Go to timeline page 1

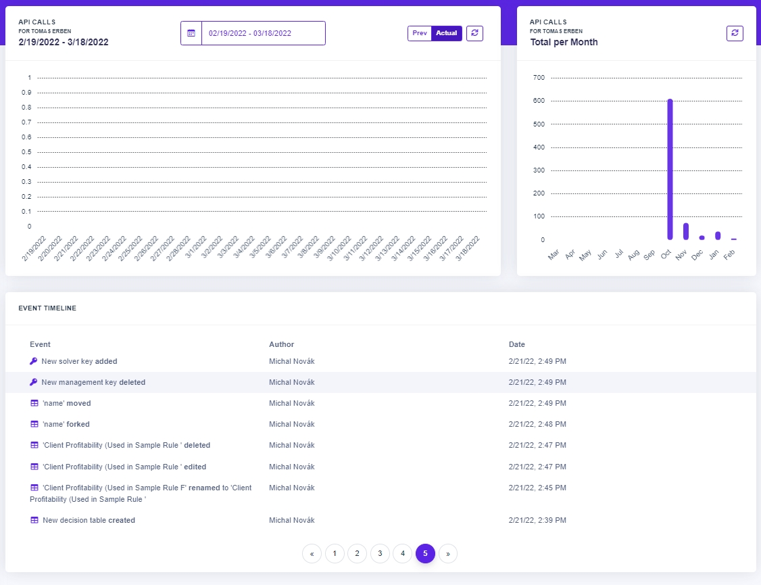click(x=334, y=554)
